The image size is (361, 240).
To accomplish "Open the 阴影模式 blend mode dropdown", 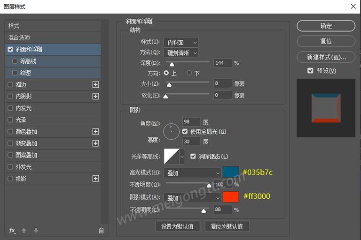I will 192,198.
